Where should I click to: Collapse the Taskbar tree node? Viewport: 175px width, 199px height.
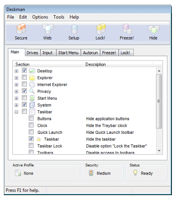click(16, 112)
